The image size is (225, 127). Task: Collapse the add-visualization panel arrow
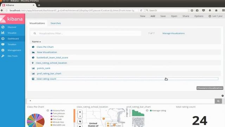[x=223, y=96]
